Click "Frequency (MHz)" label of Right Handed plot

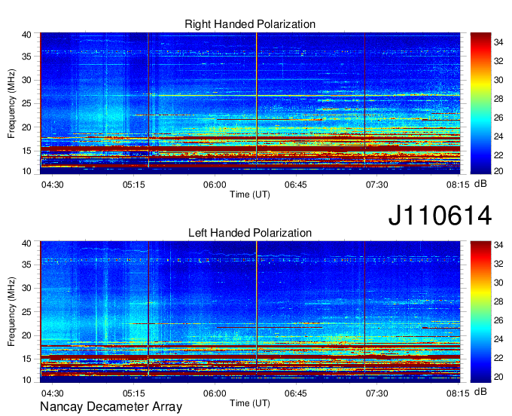click(11, 103)
